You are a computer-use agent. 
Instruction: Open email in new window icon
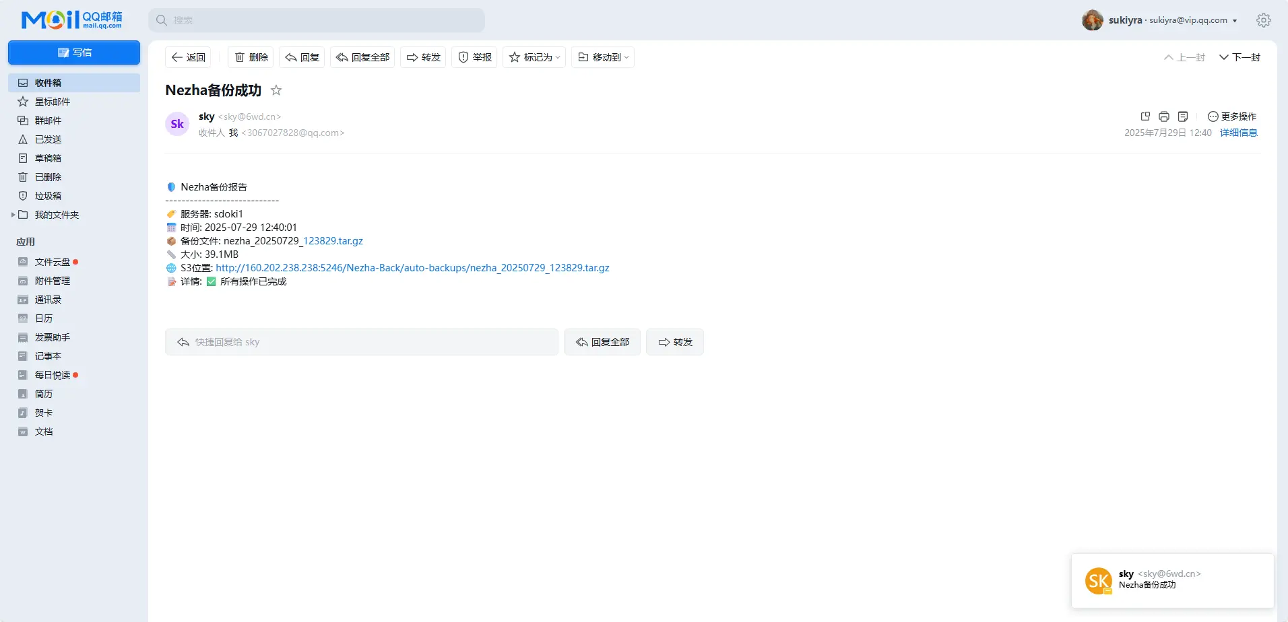1145,116
